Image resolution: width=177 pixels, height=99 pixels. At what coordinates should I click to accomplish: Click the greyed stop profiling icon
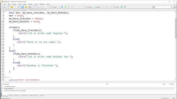(x=103, y=7)
